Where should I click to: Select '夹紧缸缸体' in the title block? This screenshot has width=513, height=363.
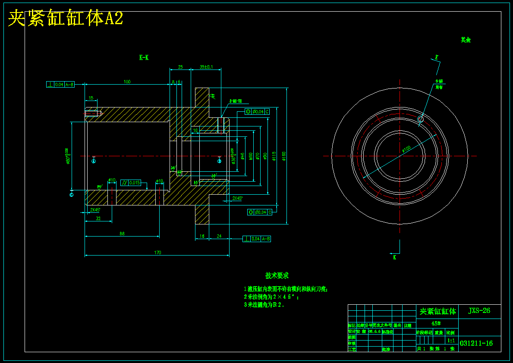[437, 311]
